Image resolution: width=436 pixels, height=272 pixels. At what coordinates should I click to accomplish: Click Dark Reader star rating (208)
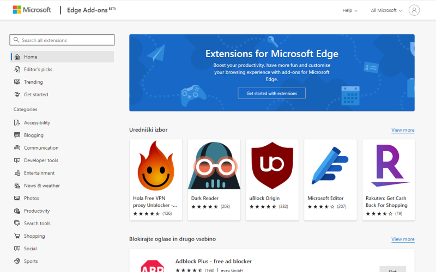point(210,207)
